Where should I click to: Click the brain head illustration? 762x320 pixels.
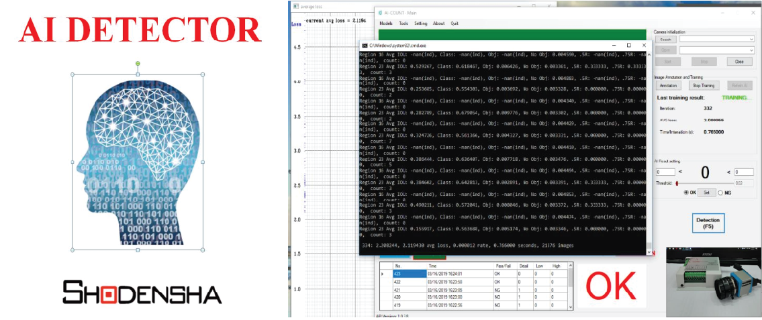click(x=138, y=161)
